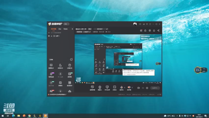Mute the microphone icon
This screenshot has height=118, width=209.
pyautogui.click(x=121, y=88)
